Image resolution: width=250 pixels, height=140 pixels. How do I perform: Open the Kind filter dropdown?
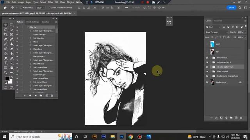pos(213,27)
